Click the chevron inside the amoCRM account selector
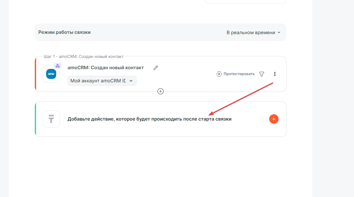 (131, 80)
